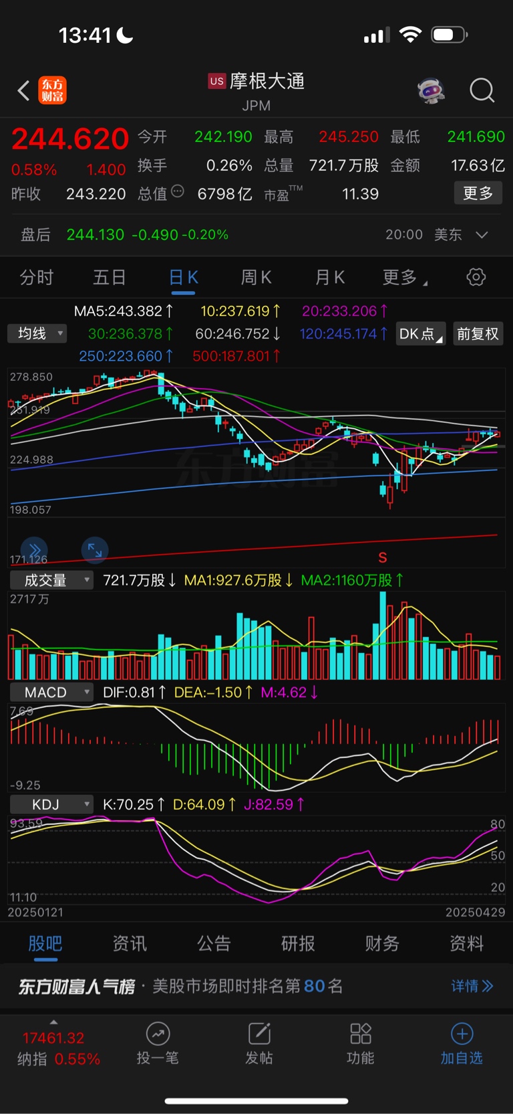
Task: Tap the J:82.59 KDJ value
Action: (x=274, y=804)
